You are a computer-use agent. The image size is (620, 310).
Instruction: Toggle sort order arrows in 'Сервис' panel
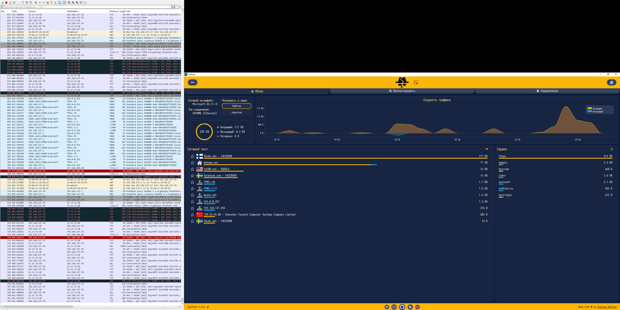[612, 149]
